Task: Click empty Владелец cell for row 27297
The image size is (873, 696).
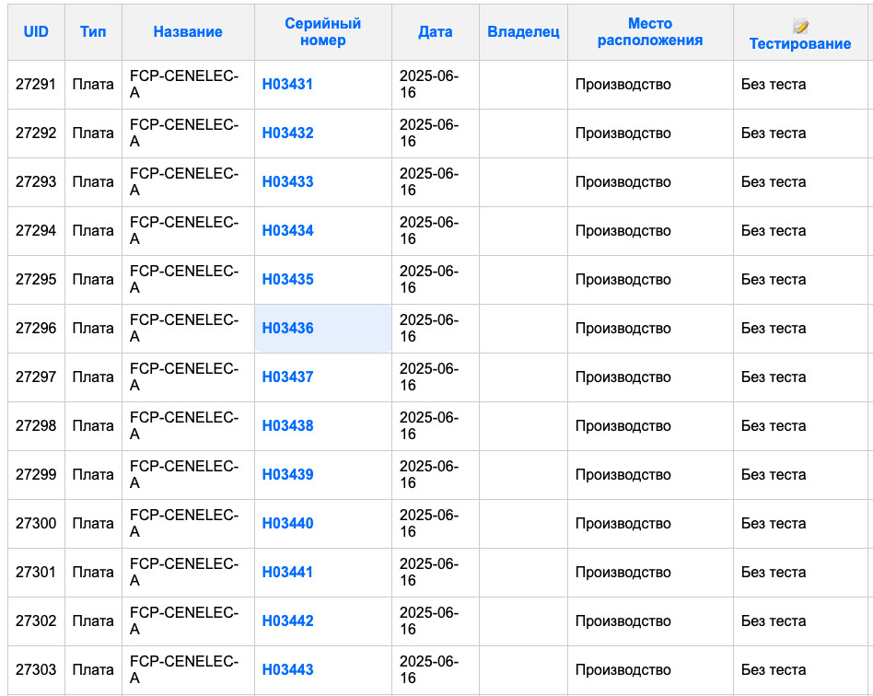Action: (523, 377)
